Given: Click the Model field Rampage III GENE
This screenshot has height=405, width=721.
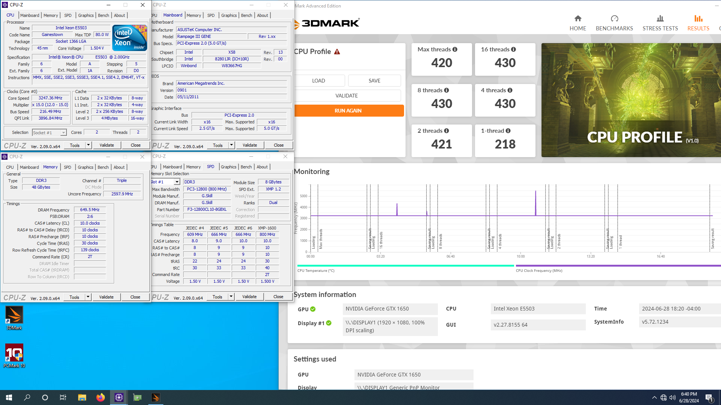Looking at the screenshot, I should click(212, 37).
